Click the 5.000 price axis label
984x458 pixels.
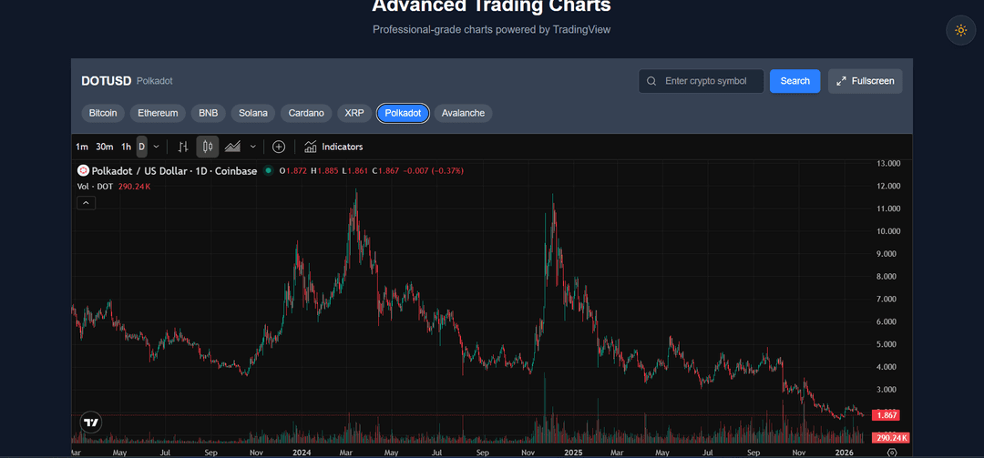[x=887, y=344]
